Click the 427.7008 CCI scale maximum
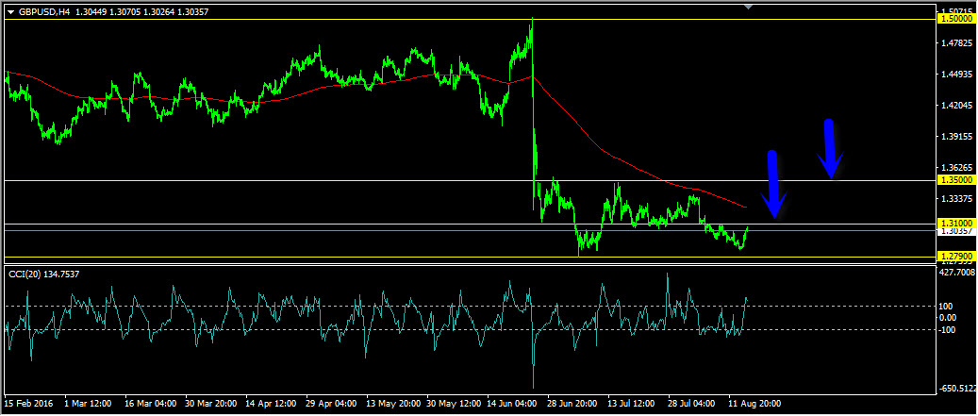The image size is (978, 416). click(956, 271)
